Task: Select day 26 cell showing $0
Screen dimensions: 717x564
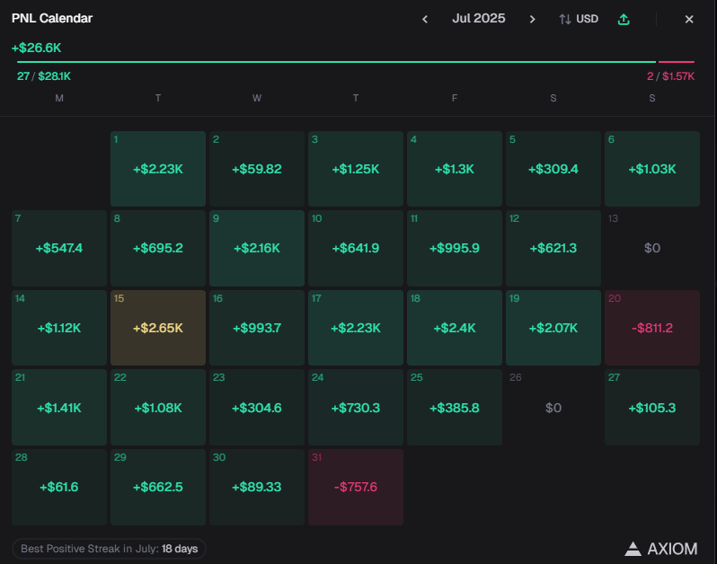Action: pyautogui.click(x=553, y=407)
